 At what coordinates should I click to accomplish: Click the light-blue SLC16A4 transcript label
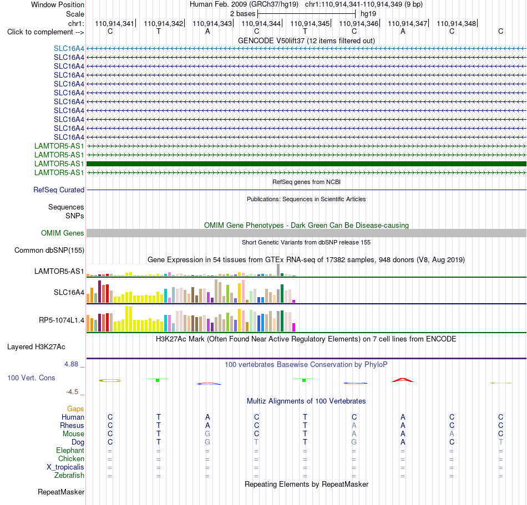[x=69, y=48]
